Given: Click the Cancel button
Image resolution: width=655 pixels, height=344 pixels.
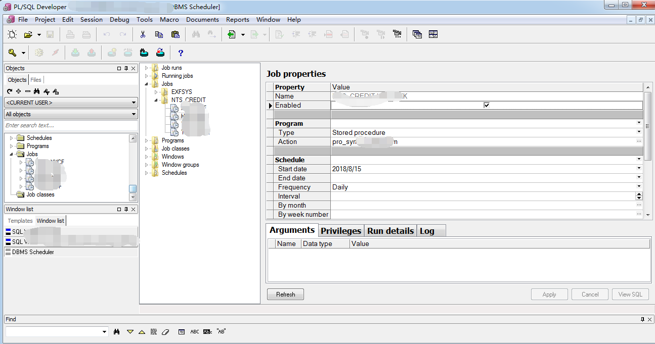Looking at the screenshot, I should 590,294.
